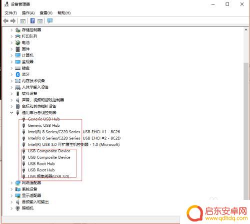This screenshot has height=224, width=250.
Task: Click the 监视器 monitor icon
Action: (x=18, y=62)
